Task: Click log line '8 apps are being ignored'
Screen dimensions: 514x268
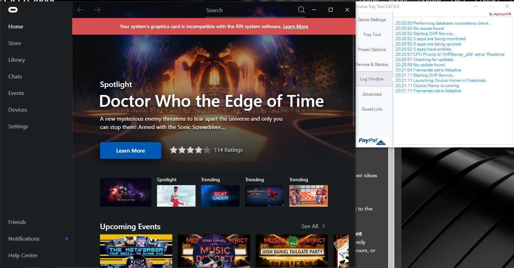Action: pos(428,44)
